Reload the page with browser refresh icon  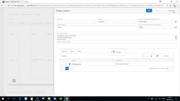[x=9, y=6]
